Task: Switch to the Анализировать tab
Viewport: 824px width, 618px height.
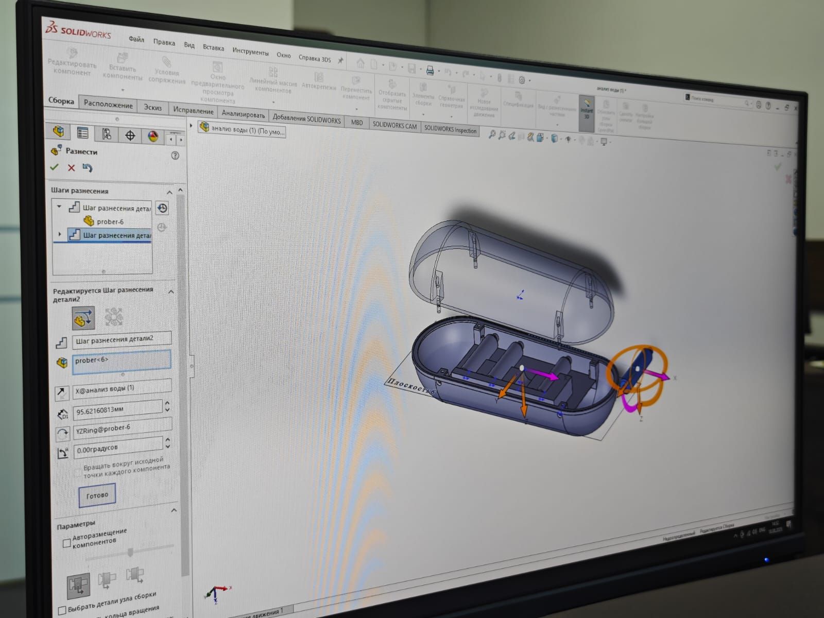Action: point(243,114)
